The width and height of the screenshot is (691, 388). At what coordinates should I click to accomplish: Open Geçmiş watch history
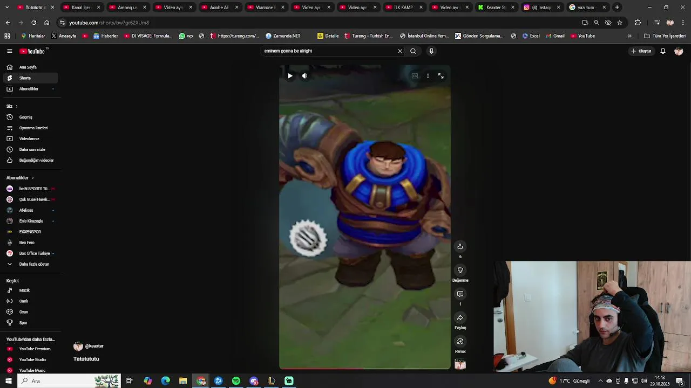pos(30,117)
